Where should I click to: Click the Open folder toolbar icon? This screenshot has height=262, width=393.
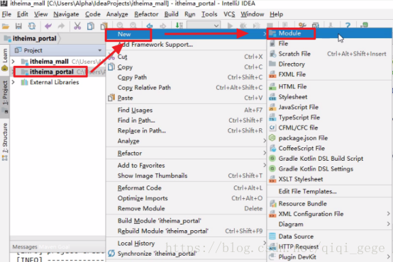click(6, 25)
